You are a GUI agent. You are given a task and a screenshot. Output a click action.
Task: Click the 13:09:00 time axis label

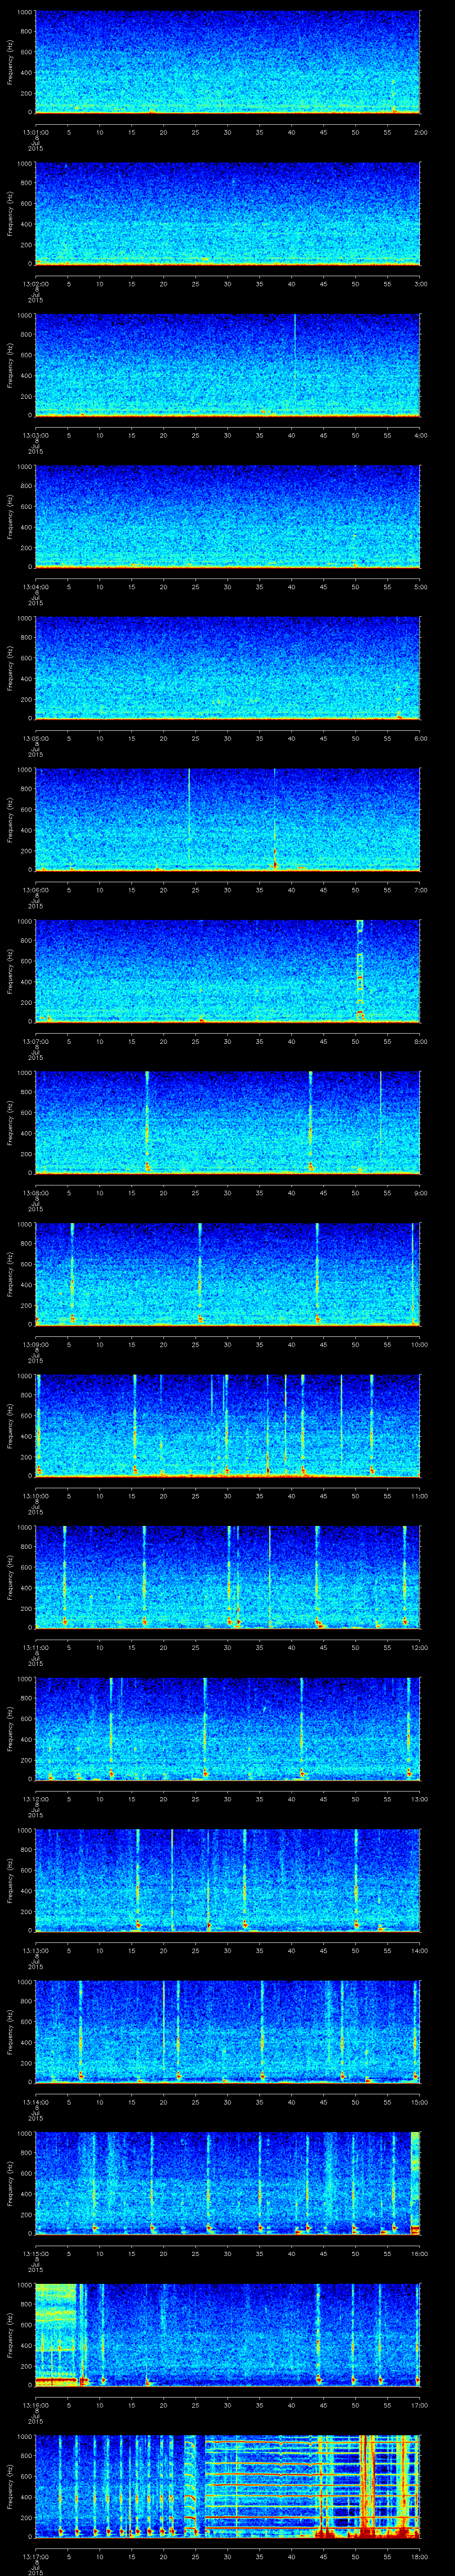(x=35, y=1344)
